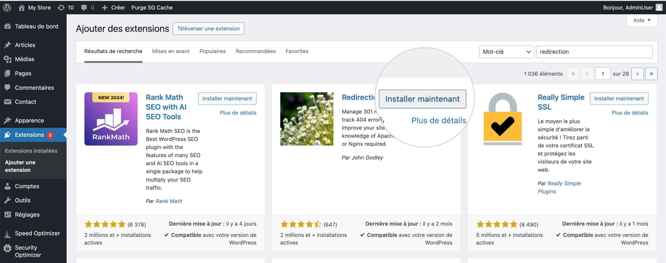Open Really Simple Plugins author link
Image resolution: width=666 pixels, height=263 pixels.
[x=559, y=187]
